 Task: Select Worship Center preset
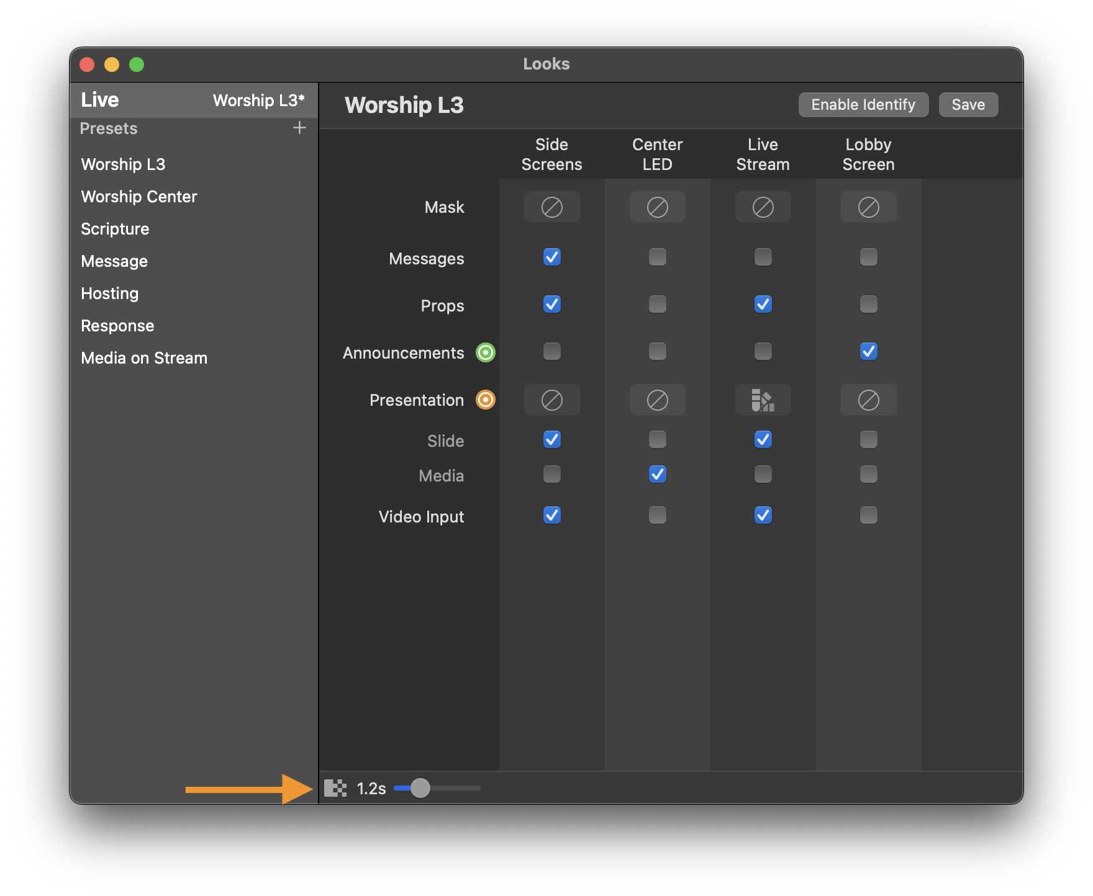pos(194,197)
